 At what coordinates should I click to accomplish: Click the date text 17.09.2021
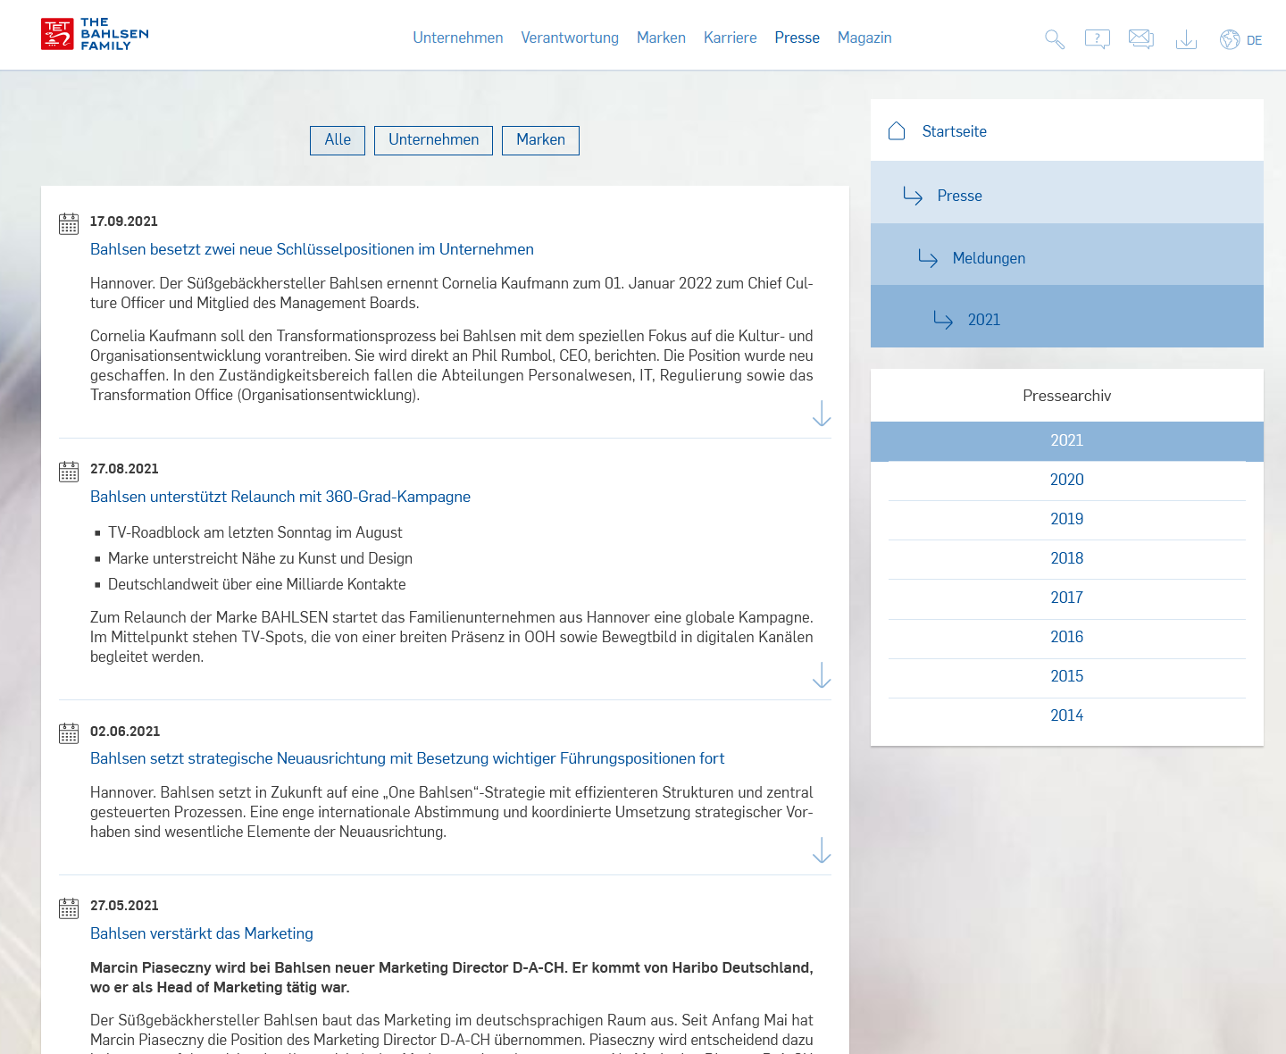(124, 222)
